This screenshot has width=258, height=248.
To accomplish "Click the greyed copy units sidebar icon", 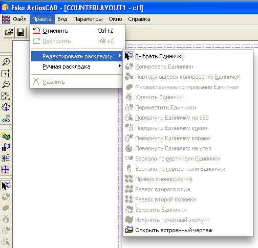I will pos(6,197).
